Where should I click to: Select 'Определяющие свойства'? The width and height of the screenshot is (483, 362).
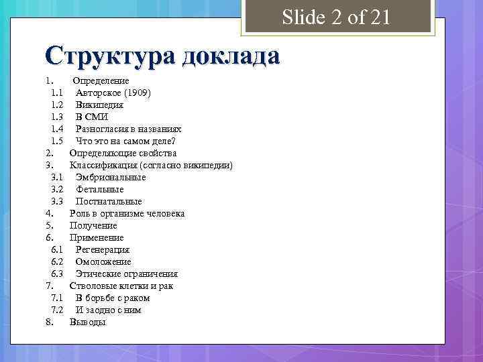tap(123, 154)
